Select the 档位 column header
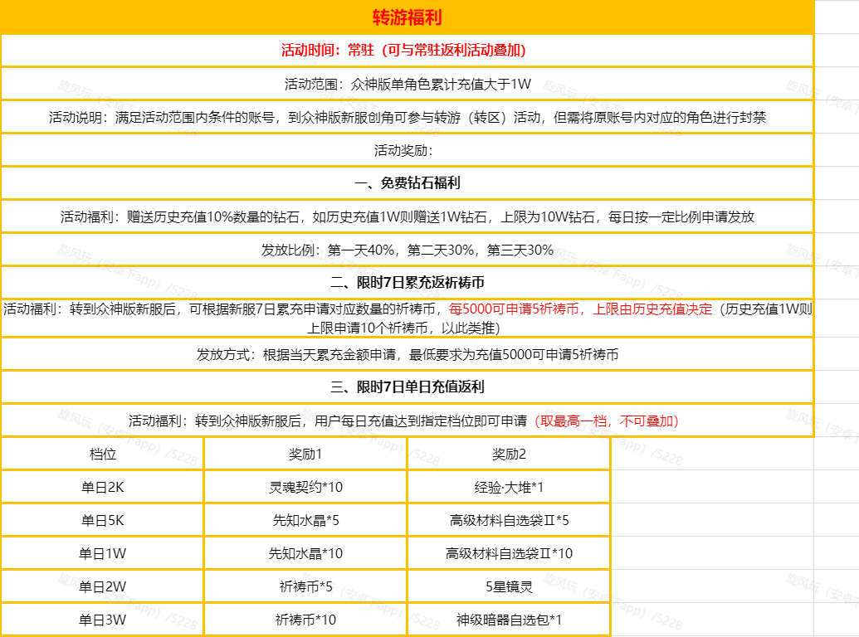 102,455
